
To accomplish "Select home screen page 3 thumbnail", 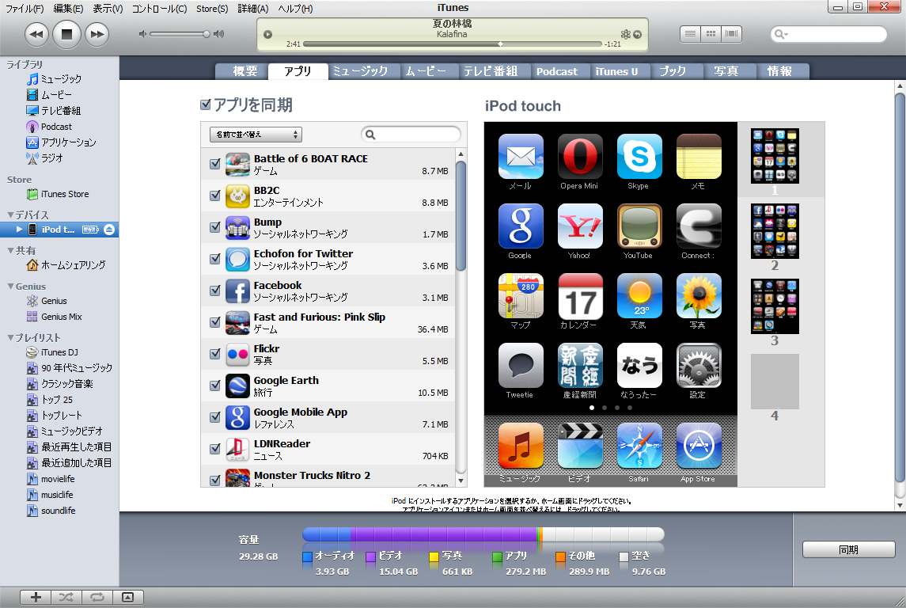I will pos(775,306).
